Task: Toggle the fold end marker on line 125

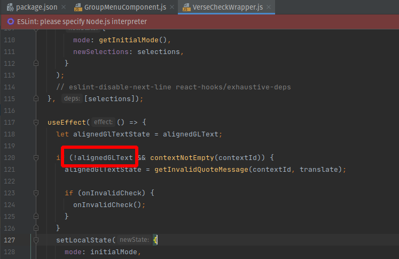Action: tap(36, 216)
